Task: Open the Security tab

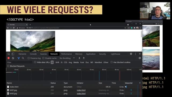Action: (x=102, y=54)
